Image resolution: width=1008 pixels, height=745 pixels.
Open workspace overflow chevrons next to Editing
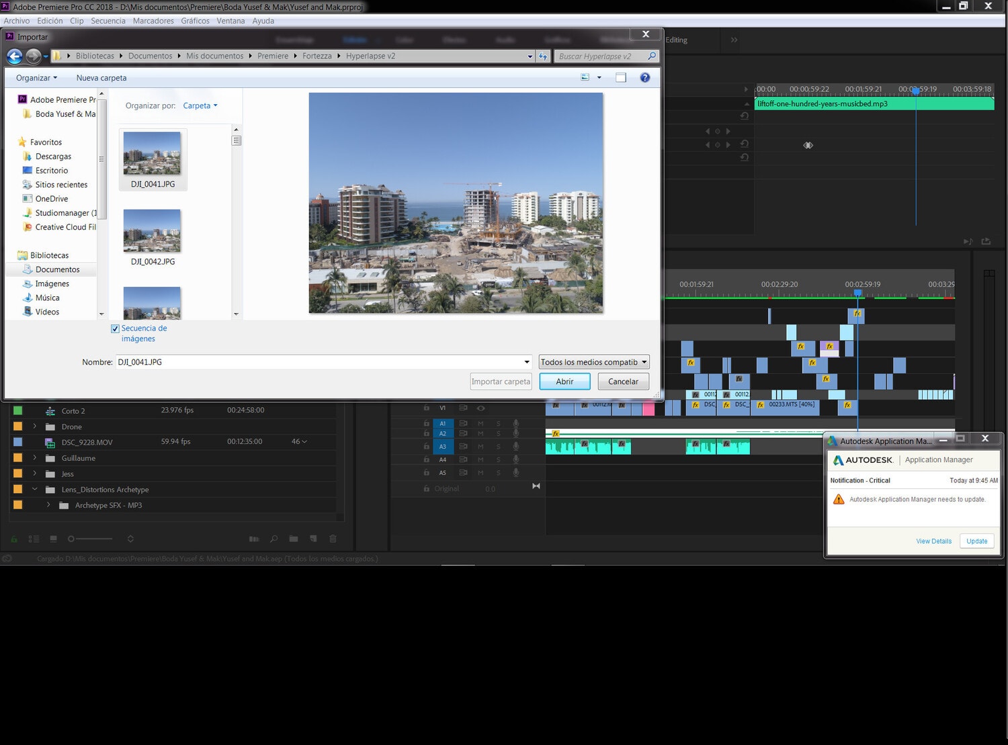(734, 40)
